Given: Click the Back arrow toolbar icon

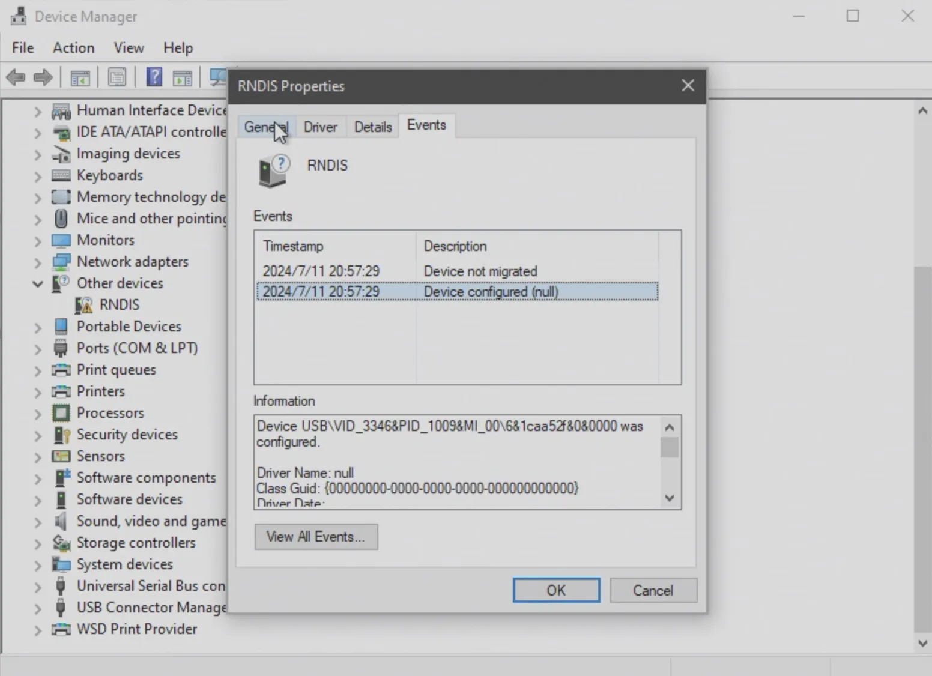Looking at the screenshot, I should click(16, 77).
